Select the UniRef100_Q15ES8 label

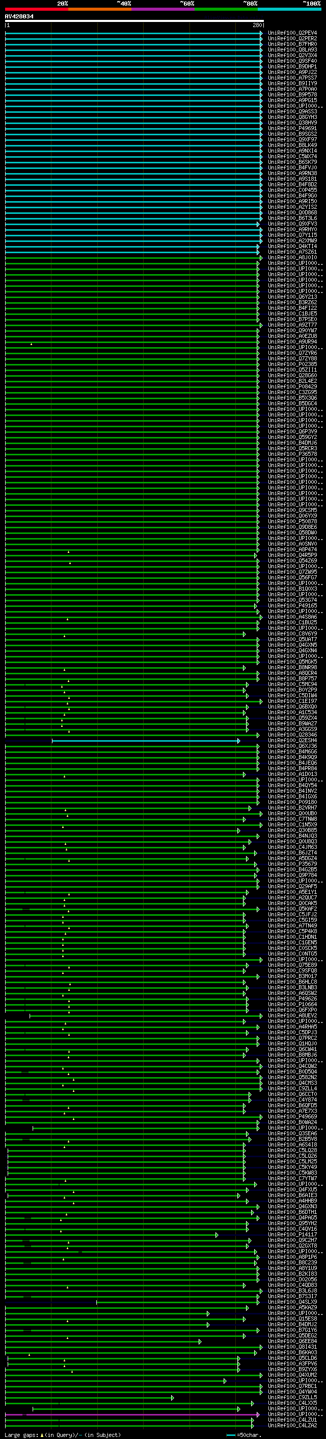point(292,1319)
